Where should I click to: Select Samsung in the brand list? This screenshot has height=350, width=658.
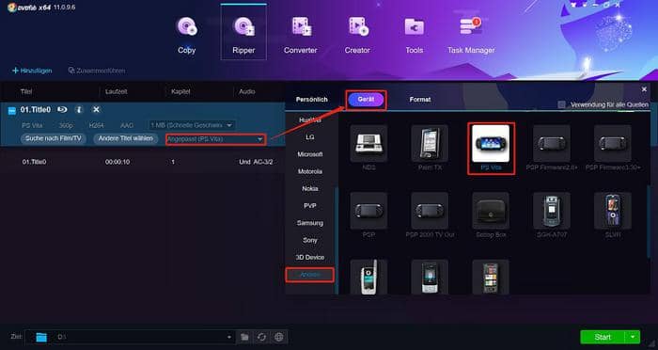tap(310, 223)
